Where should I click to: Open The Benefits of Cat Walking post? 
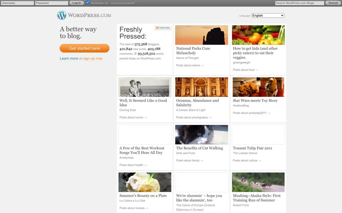(199, 148)
